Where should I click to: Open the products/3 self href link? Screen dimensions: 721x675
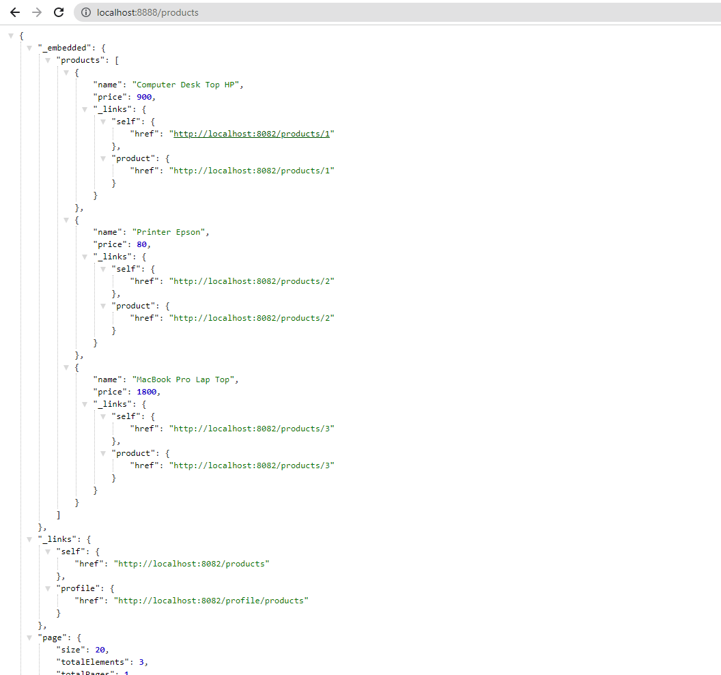coord(253,428)
